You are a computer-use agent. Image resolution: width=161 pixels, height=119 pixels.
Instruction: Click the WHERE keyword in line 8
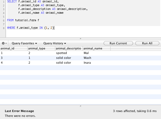point(11,28)
